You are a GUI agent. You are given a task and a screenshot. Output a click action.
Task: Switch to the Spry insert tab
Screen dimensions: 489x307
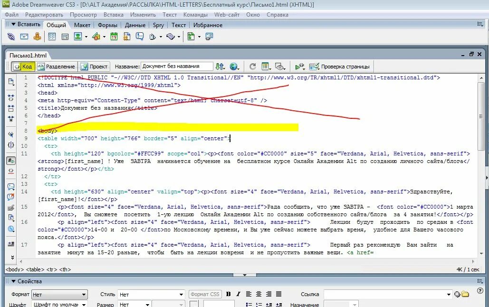point(158,25)
